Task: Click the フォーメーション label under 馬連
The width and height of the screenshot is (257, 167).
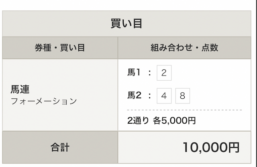Action: pyautogui.click(x=43, y=101)
